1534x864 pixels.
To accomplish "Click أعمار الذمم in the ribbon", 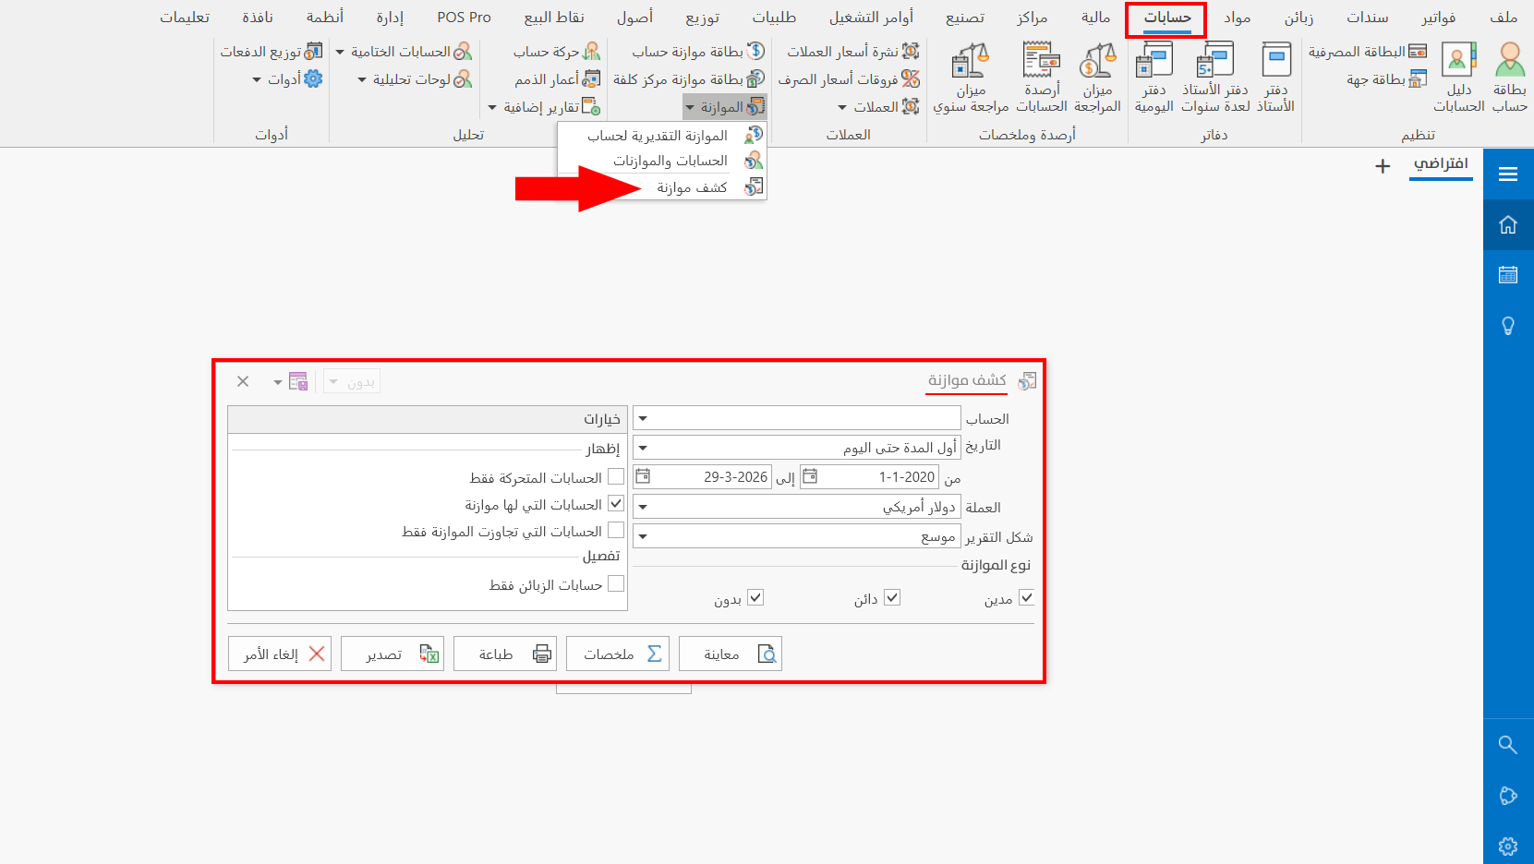I will tap(558, 79).
